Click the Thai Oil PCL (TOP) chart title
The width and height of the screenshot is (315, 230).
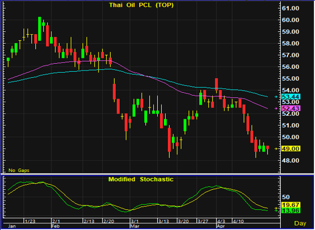(141, 5)
